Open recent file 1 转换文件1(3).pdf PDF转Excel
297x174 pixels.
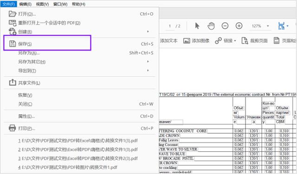(x=78, y=141)
